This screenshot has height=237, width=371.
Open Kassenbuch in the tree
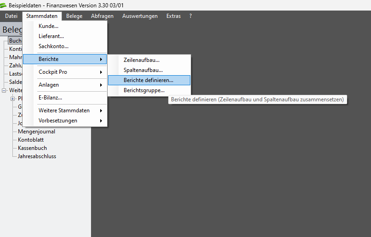point(32,148)
